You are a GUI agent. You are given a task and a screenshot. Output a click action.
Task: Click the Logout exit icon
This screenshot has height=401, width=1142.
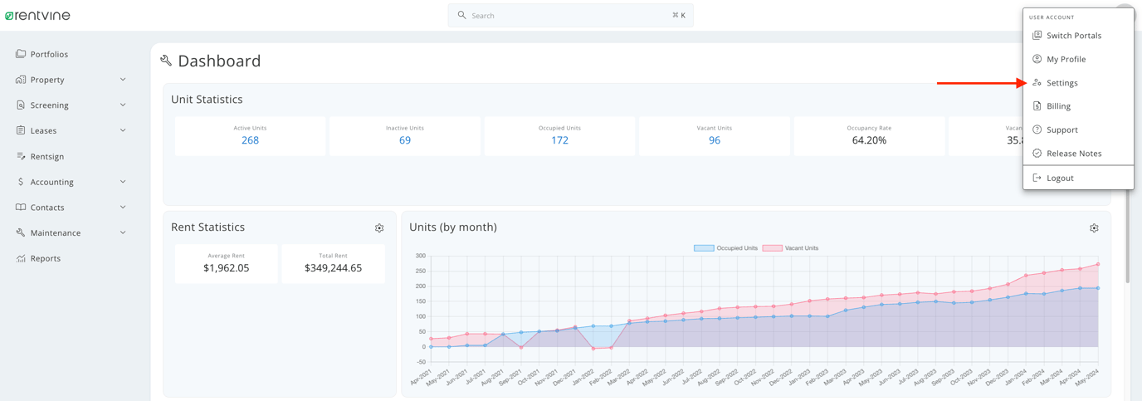point(1037,178)
